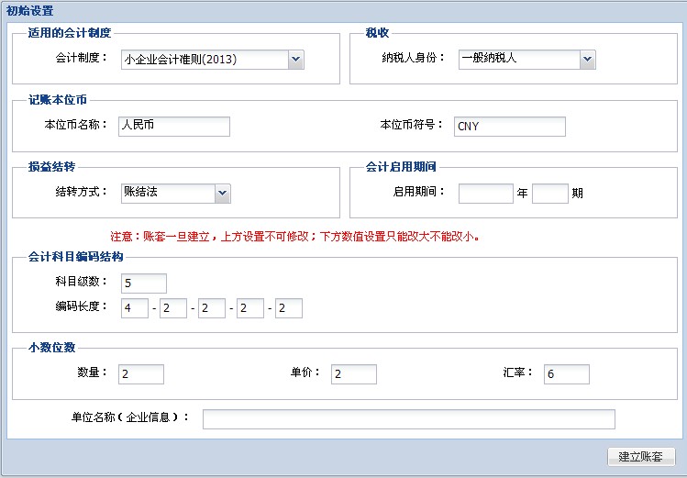Focus the 单位名称(企业信息) text field

pos(408,419)
